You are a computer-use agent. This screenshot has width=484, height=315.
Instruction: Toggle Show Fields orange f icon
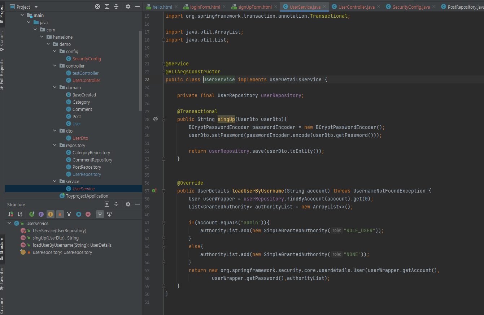[51, 214]
